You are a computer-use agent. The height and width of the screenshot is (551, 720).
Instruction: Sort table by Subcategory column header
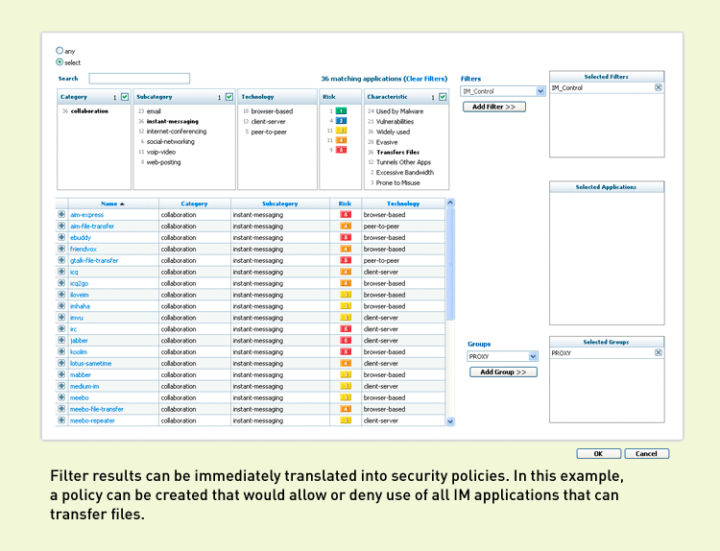[x=279, y=204]
